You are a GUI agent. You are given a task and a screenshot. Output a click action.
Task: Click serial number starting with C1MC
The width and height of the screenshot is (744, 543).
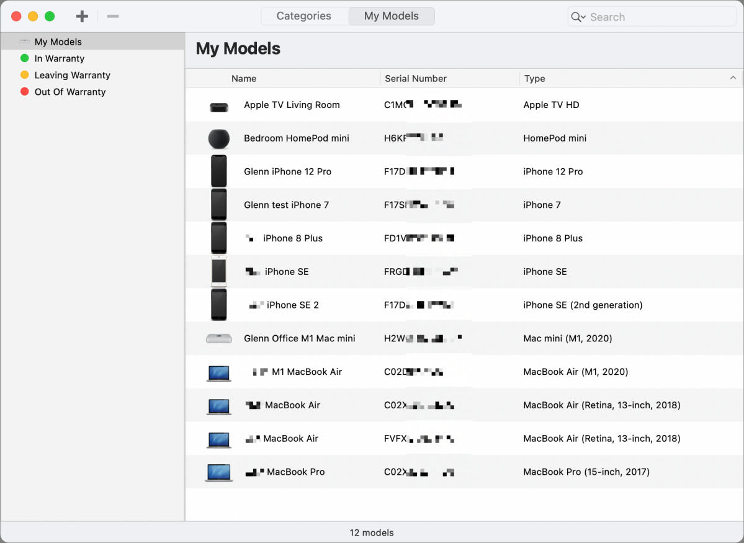(423, 104)
